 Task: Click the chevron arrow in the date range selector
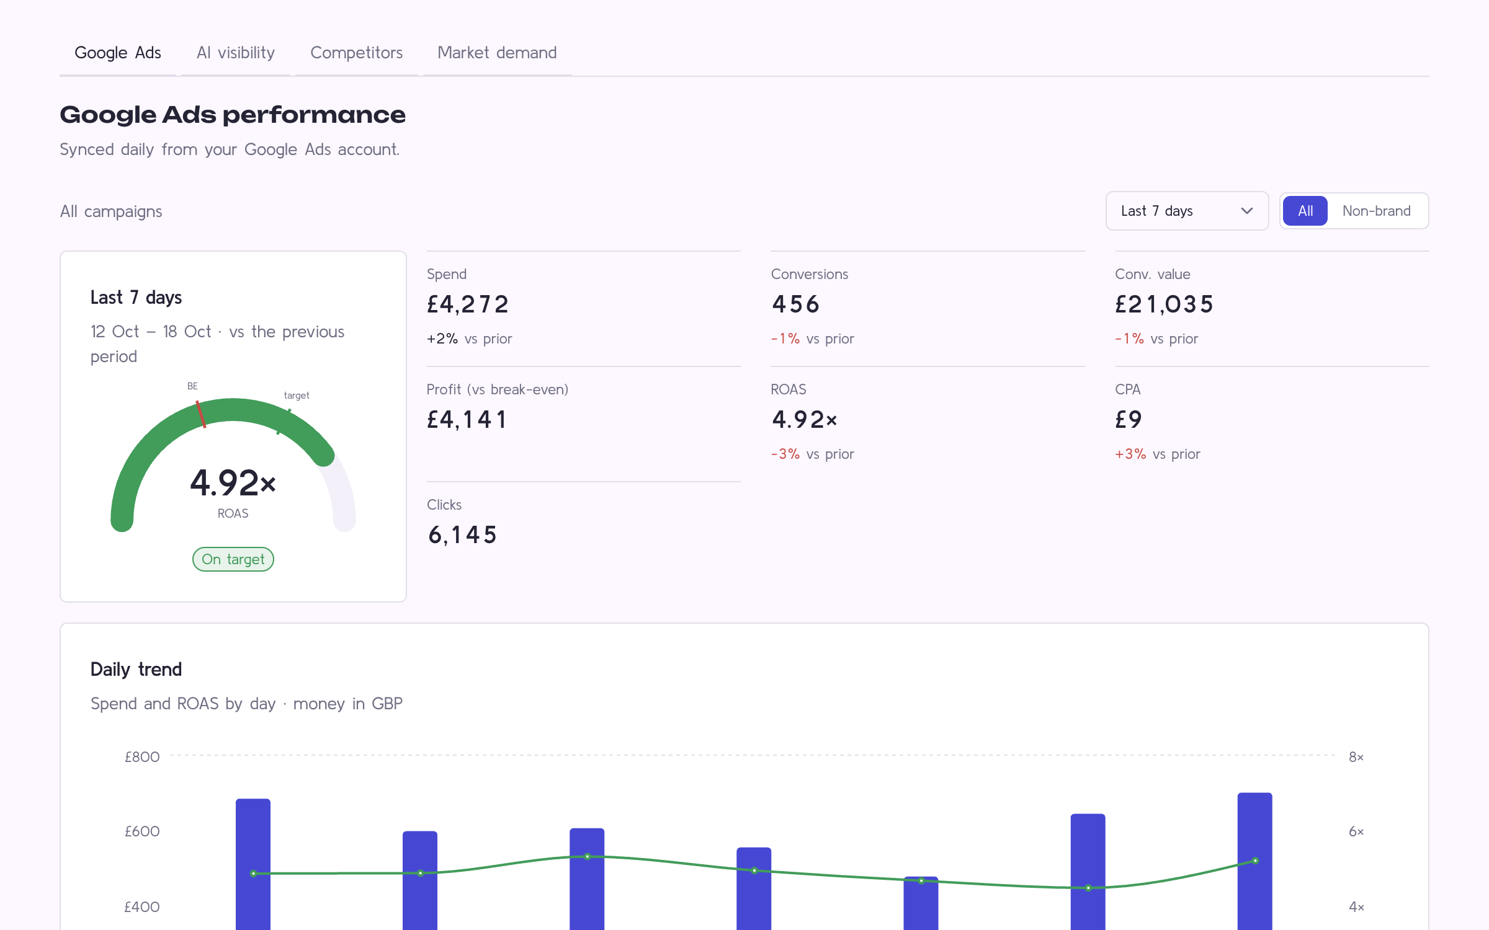(x=1246, y=211)
